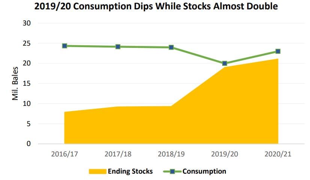310x180 pixels.
Task: Click the yellow Ending Stocks legend swatch
Action: (x=98, y=171)
